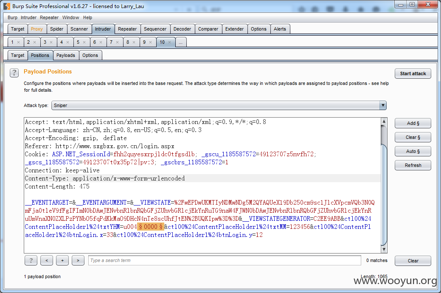This screenshot has width=441, height=293.
Task: Close Intruder attack tab 7
Action: point(117,42)
